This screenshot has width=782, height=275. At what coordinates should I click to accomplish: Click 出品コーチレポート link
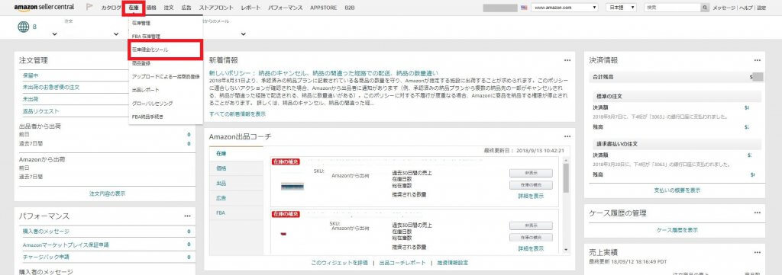click(402, 263)
